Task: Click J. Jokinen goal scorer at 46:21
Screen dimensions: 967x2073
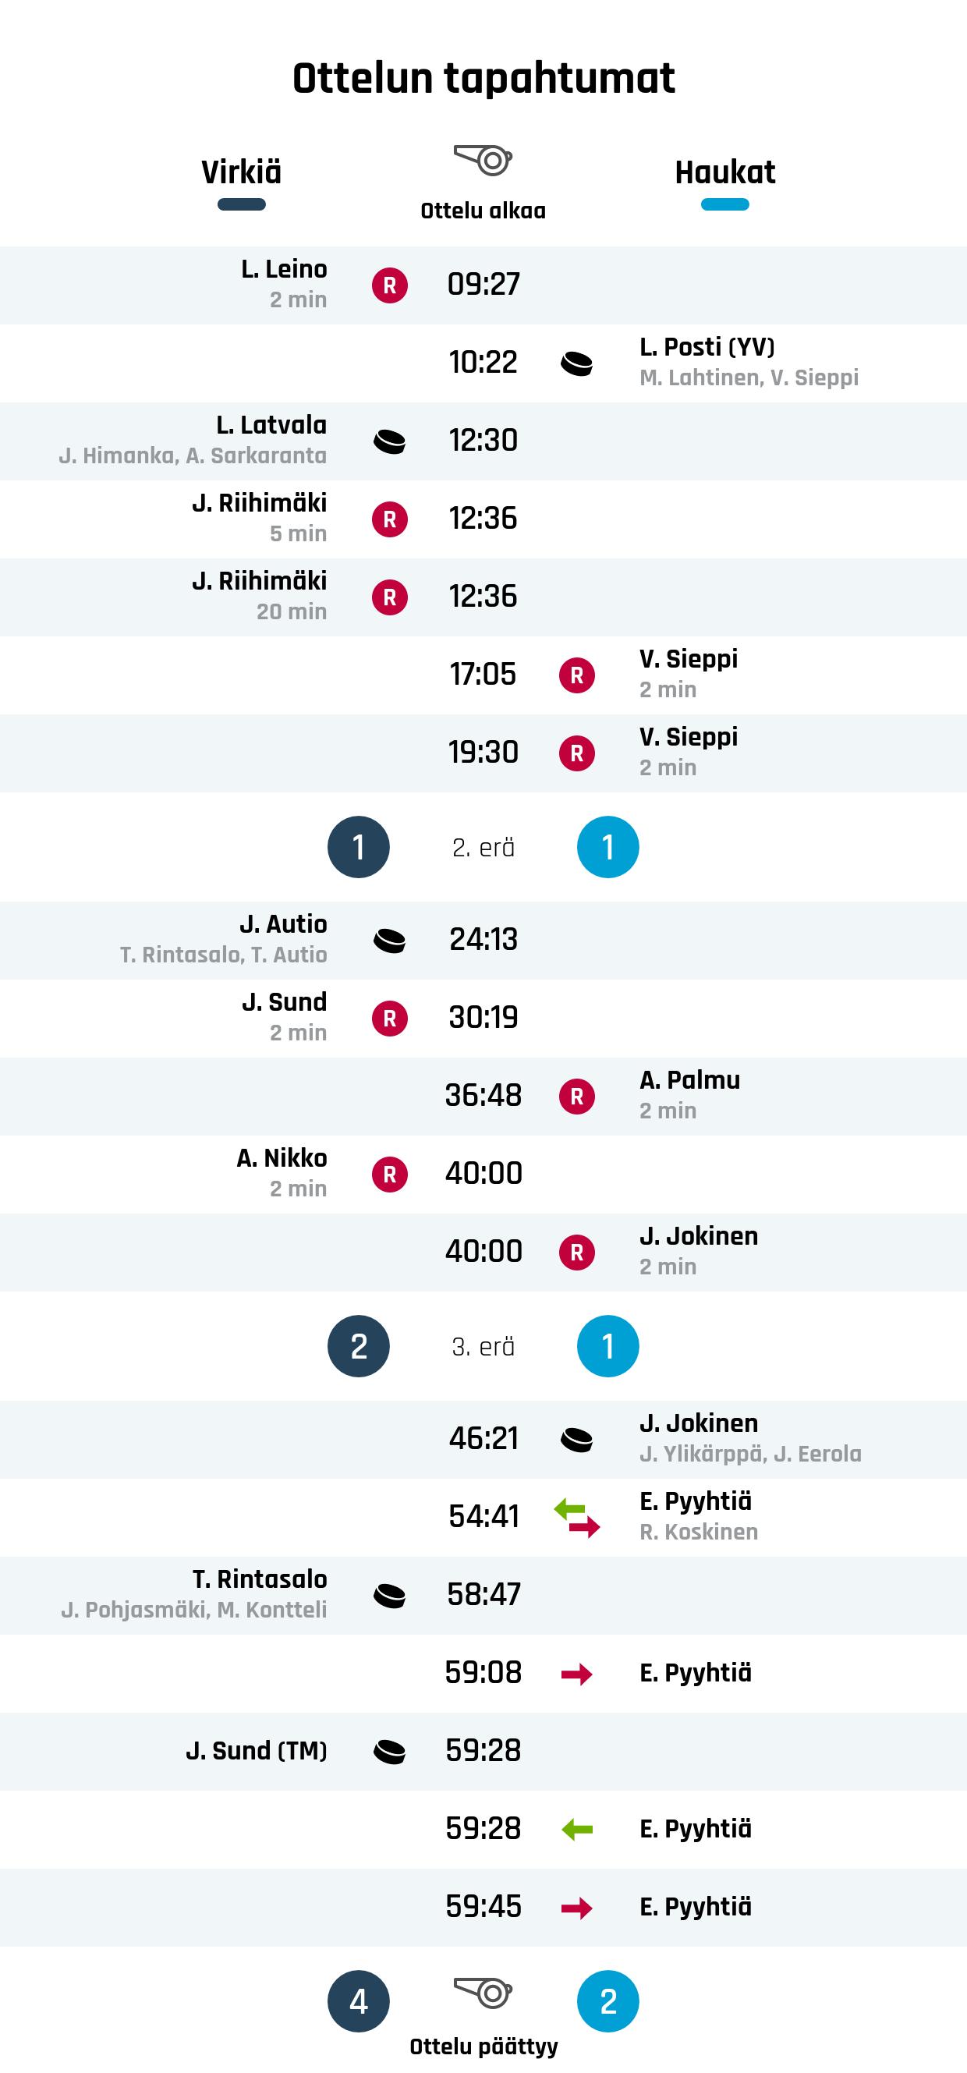Action: pyautogui.click(x=698, y=1423)
